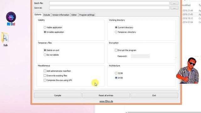This screenshot has width=201, height=113.
Task: Focus the Batch file input field
Action: pos(109,3)
